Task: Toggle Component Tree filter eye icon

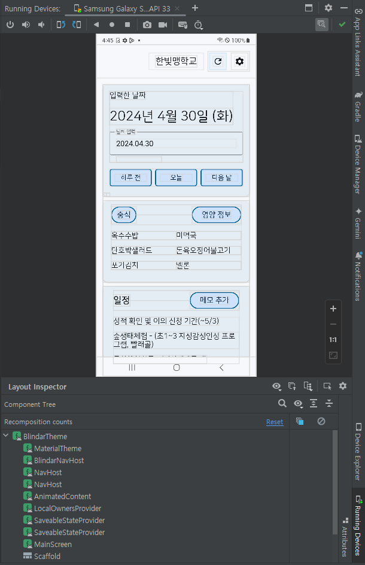Action: [298, 404]
